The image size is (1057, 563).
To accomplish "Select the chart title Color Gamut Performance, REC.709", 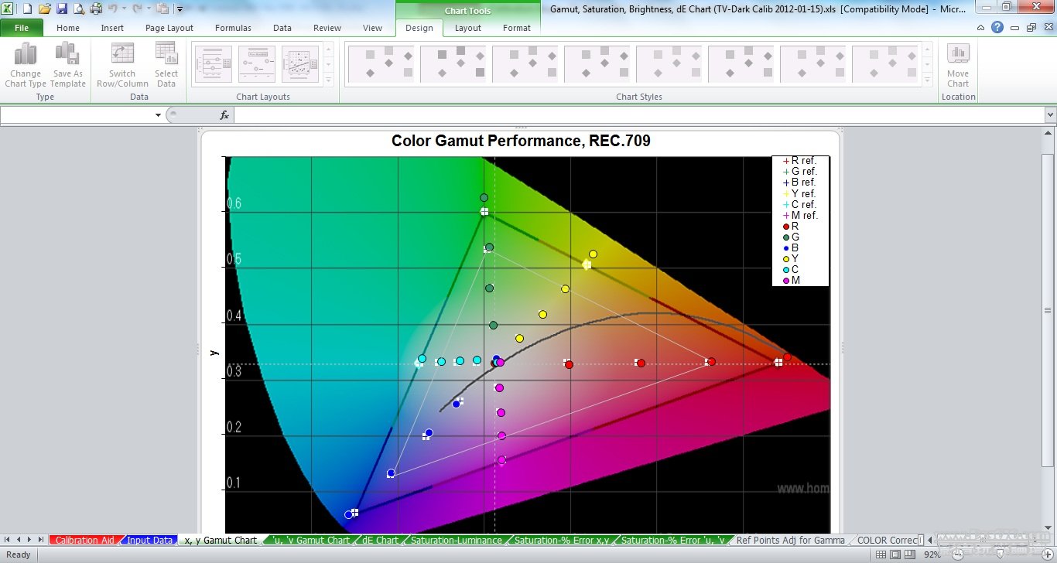I will tap(521, 141).
